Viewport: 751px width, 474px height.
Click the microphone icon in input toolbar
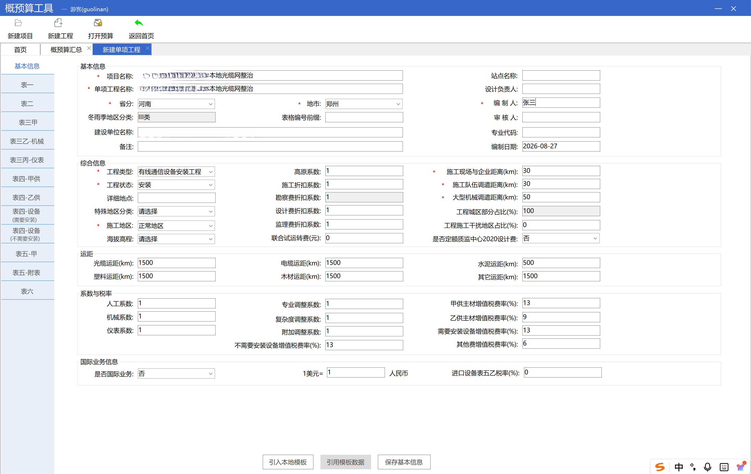click(708, 467)
